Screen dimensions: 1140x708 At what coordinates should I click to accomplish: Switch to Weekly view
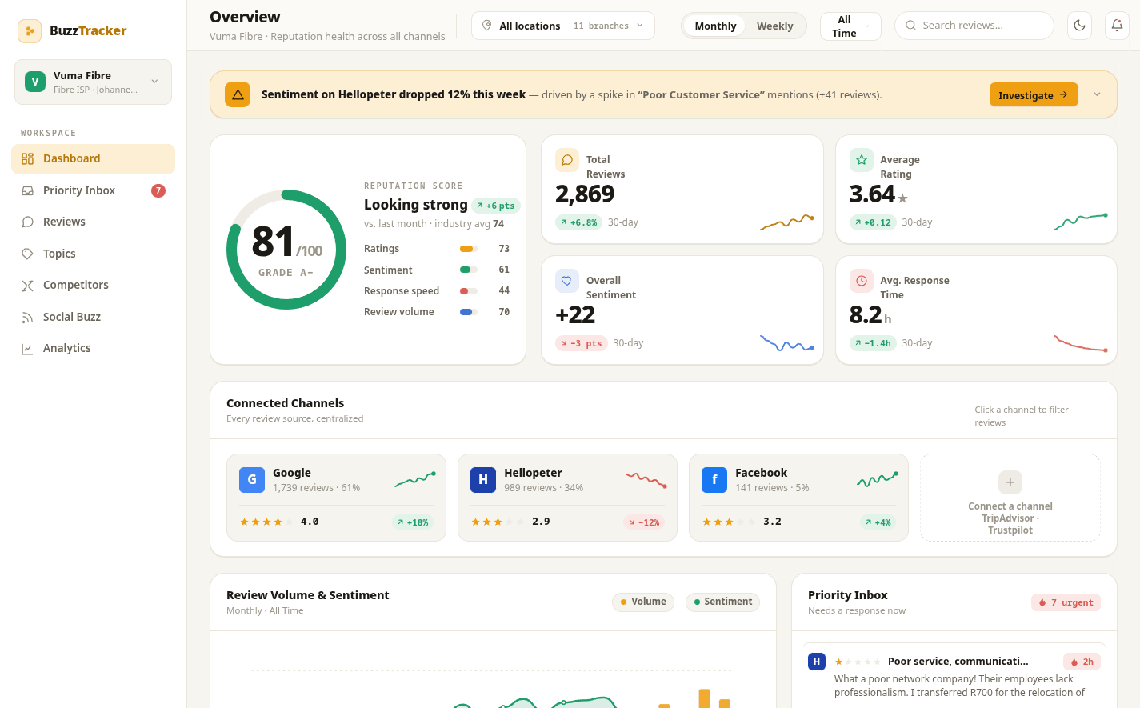click(x=774, y=26)
